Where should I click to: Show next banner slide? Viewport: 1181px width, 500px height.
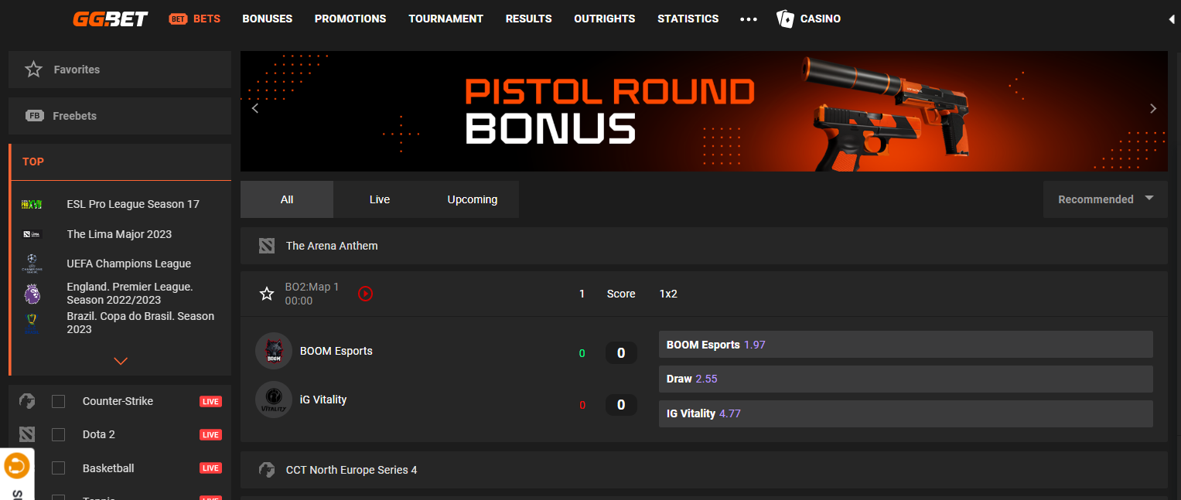pyautogui.click(x=1153, y=108)
